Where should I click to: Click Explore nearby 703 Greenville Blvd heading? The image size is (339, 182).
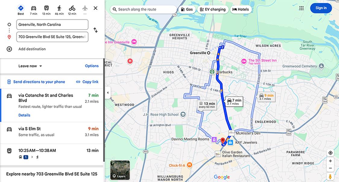tap(52, 174)
